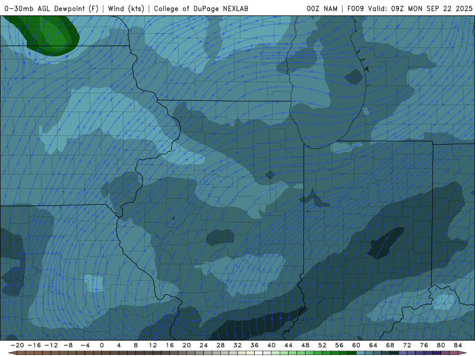Click the 32 label on the legend
This screenshot has width=475, height=356.
pyautogui.click(x=237, y=345)
